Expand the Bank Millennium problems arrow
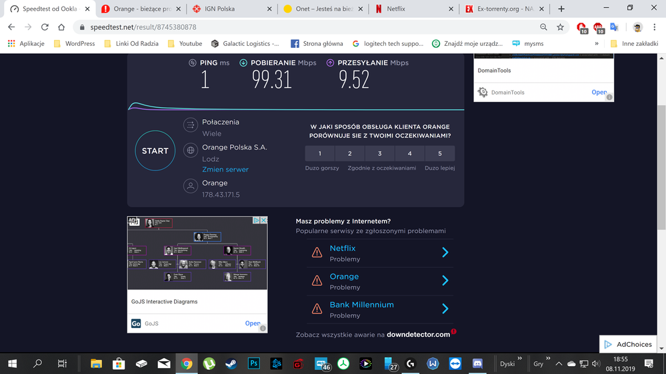 point(445,309)
